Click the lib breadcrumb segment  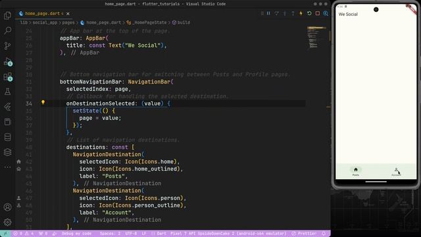click(24, 22)
